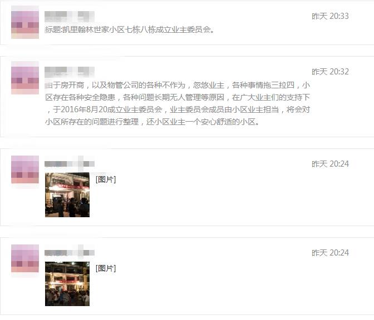Open the first image thumbnail at 20:24
Screen dimensions: 374x320
67,195
